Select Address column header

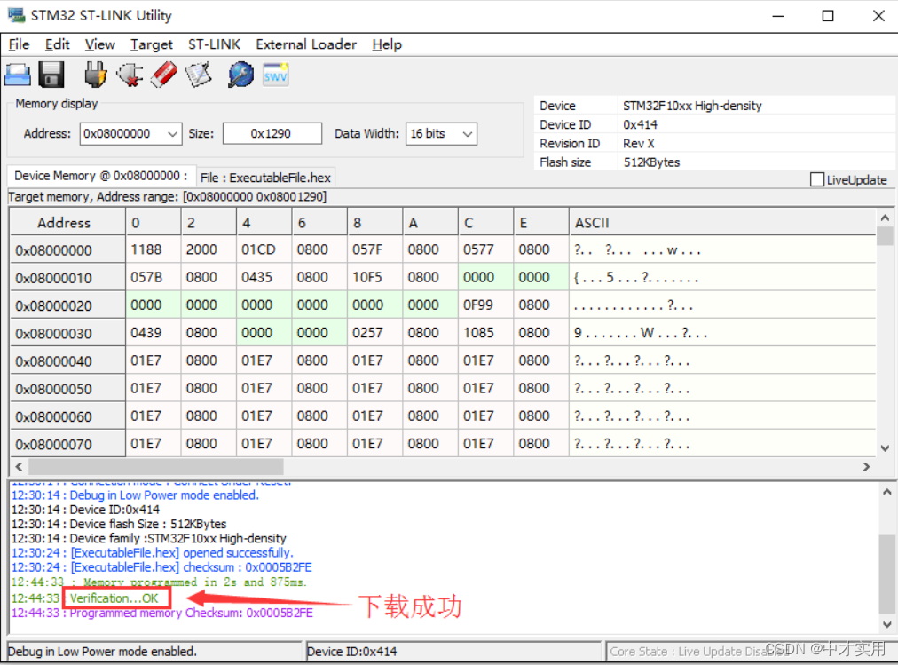[67, 222]
